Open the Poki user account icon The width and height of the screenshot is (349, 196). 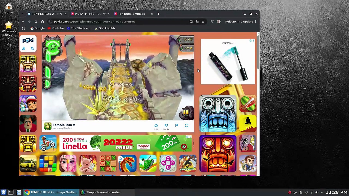[x=24, y=48]
